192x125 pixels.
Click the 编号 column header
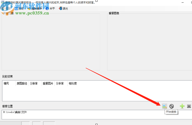click(9, 83)
